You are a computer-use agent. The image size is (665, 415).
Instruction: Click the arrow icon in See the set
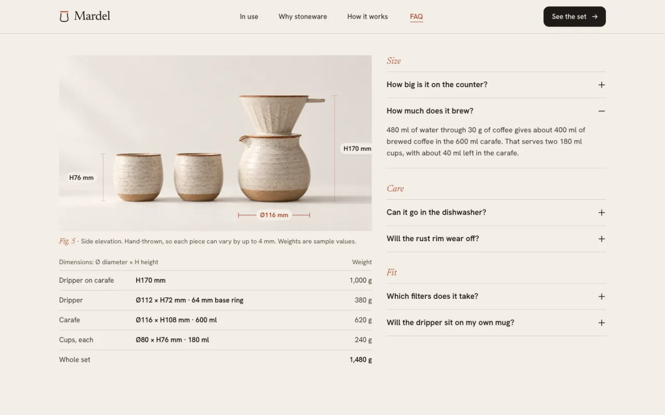595,17
